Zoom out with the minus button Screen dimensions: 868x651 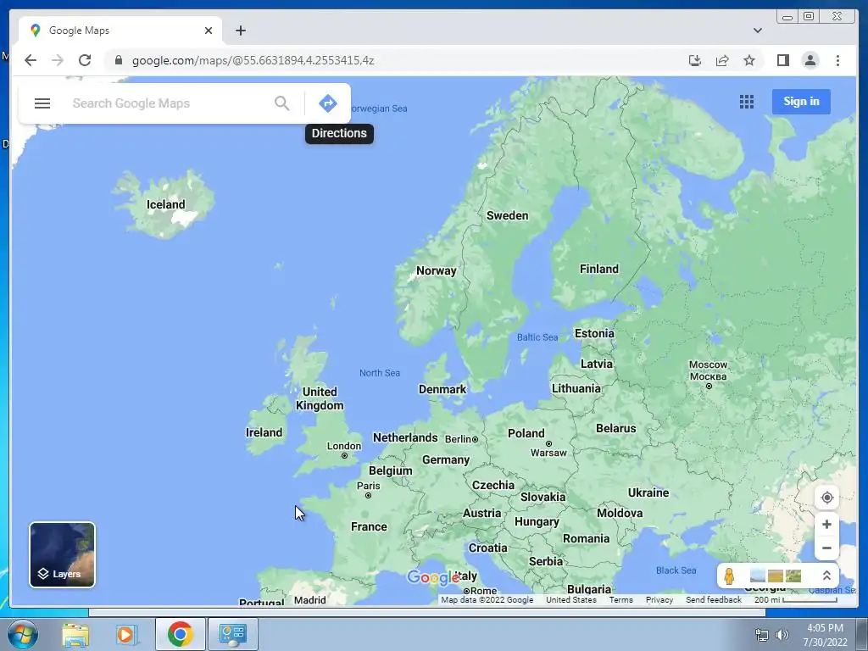click(x=826, y=548)
